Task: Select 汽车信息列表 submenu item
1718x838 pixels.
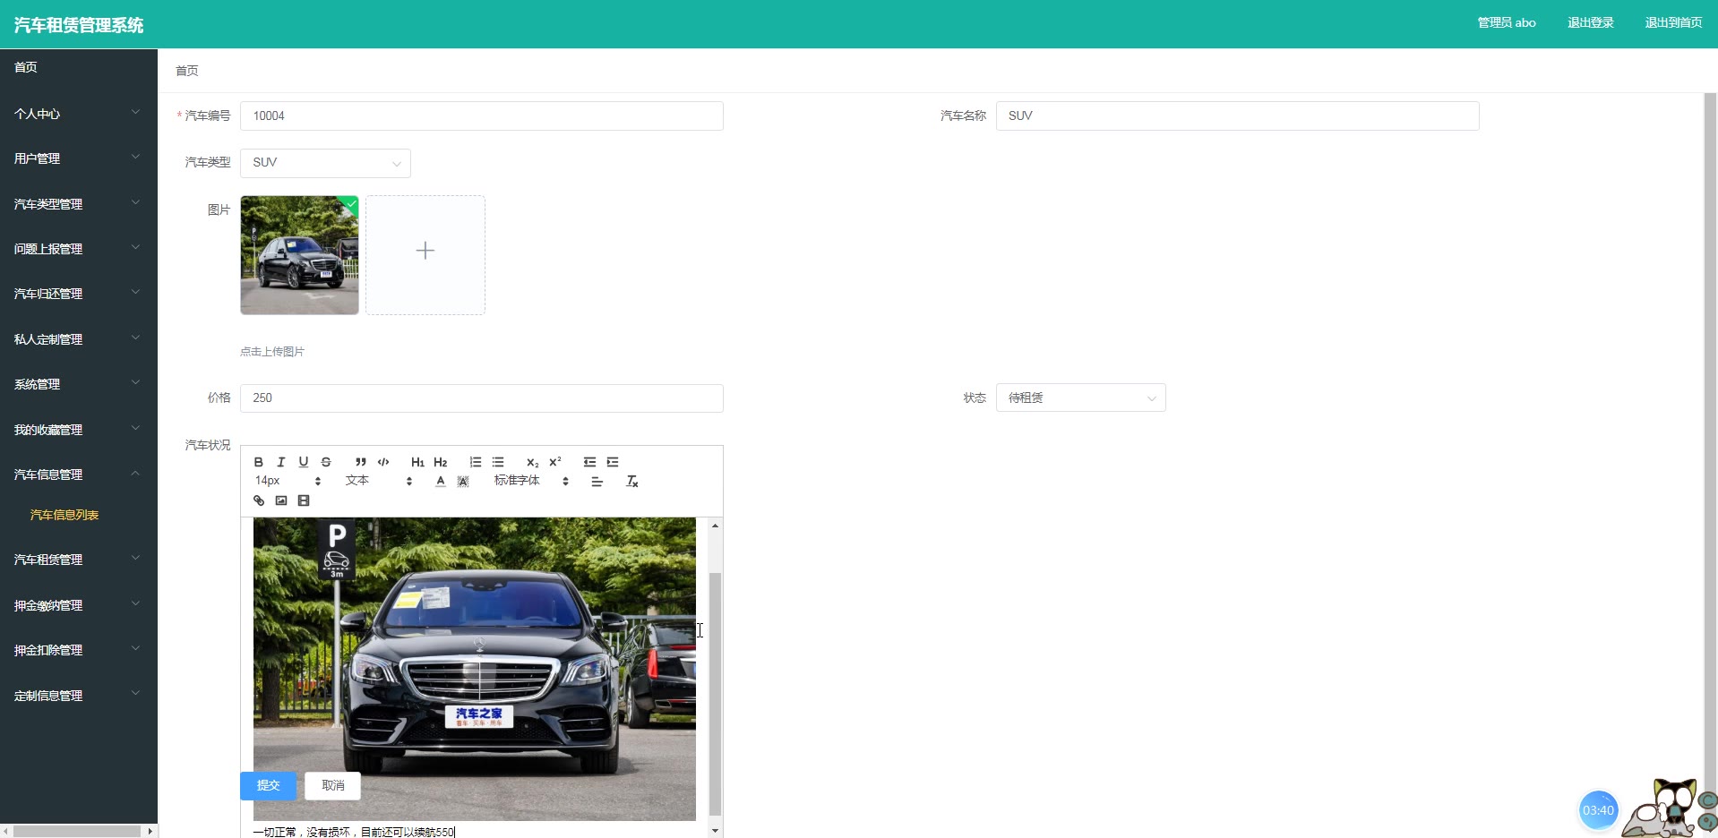Action: 64,515
